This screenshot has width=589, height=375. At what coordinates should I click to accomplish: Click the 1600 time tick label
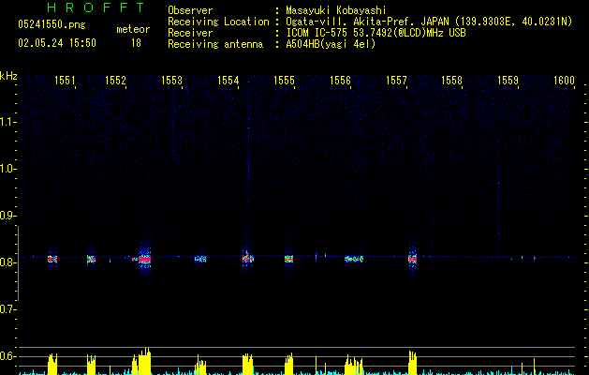click(x=564, y=81)
